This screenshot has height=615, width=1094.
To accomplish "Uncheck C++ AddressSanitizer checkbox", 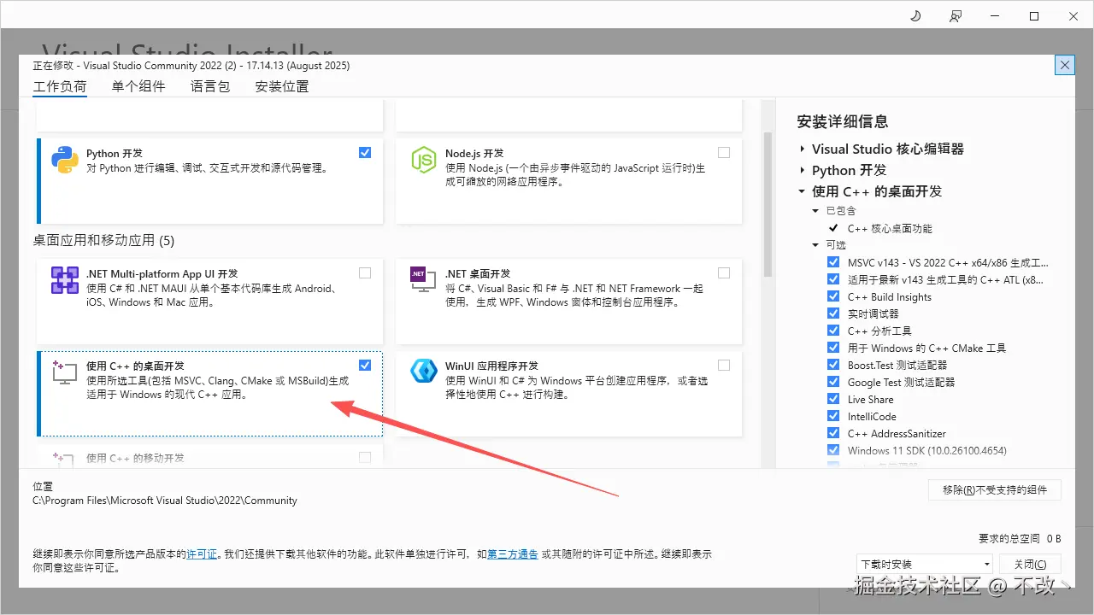I will (833, 433).
